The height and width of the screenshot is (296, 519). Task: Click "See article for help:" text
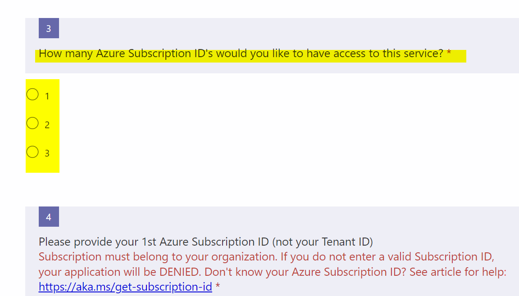coord(458,272)
